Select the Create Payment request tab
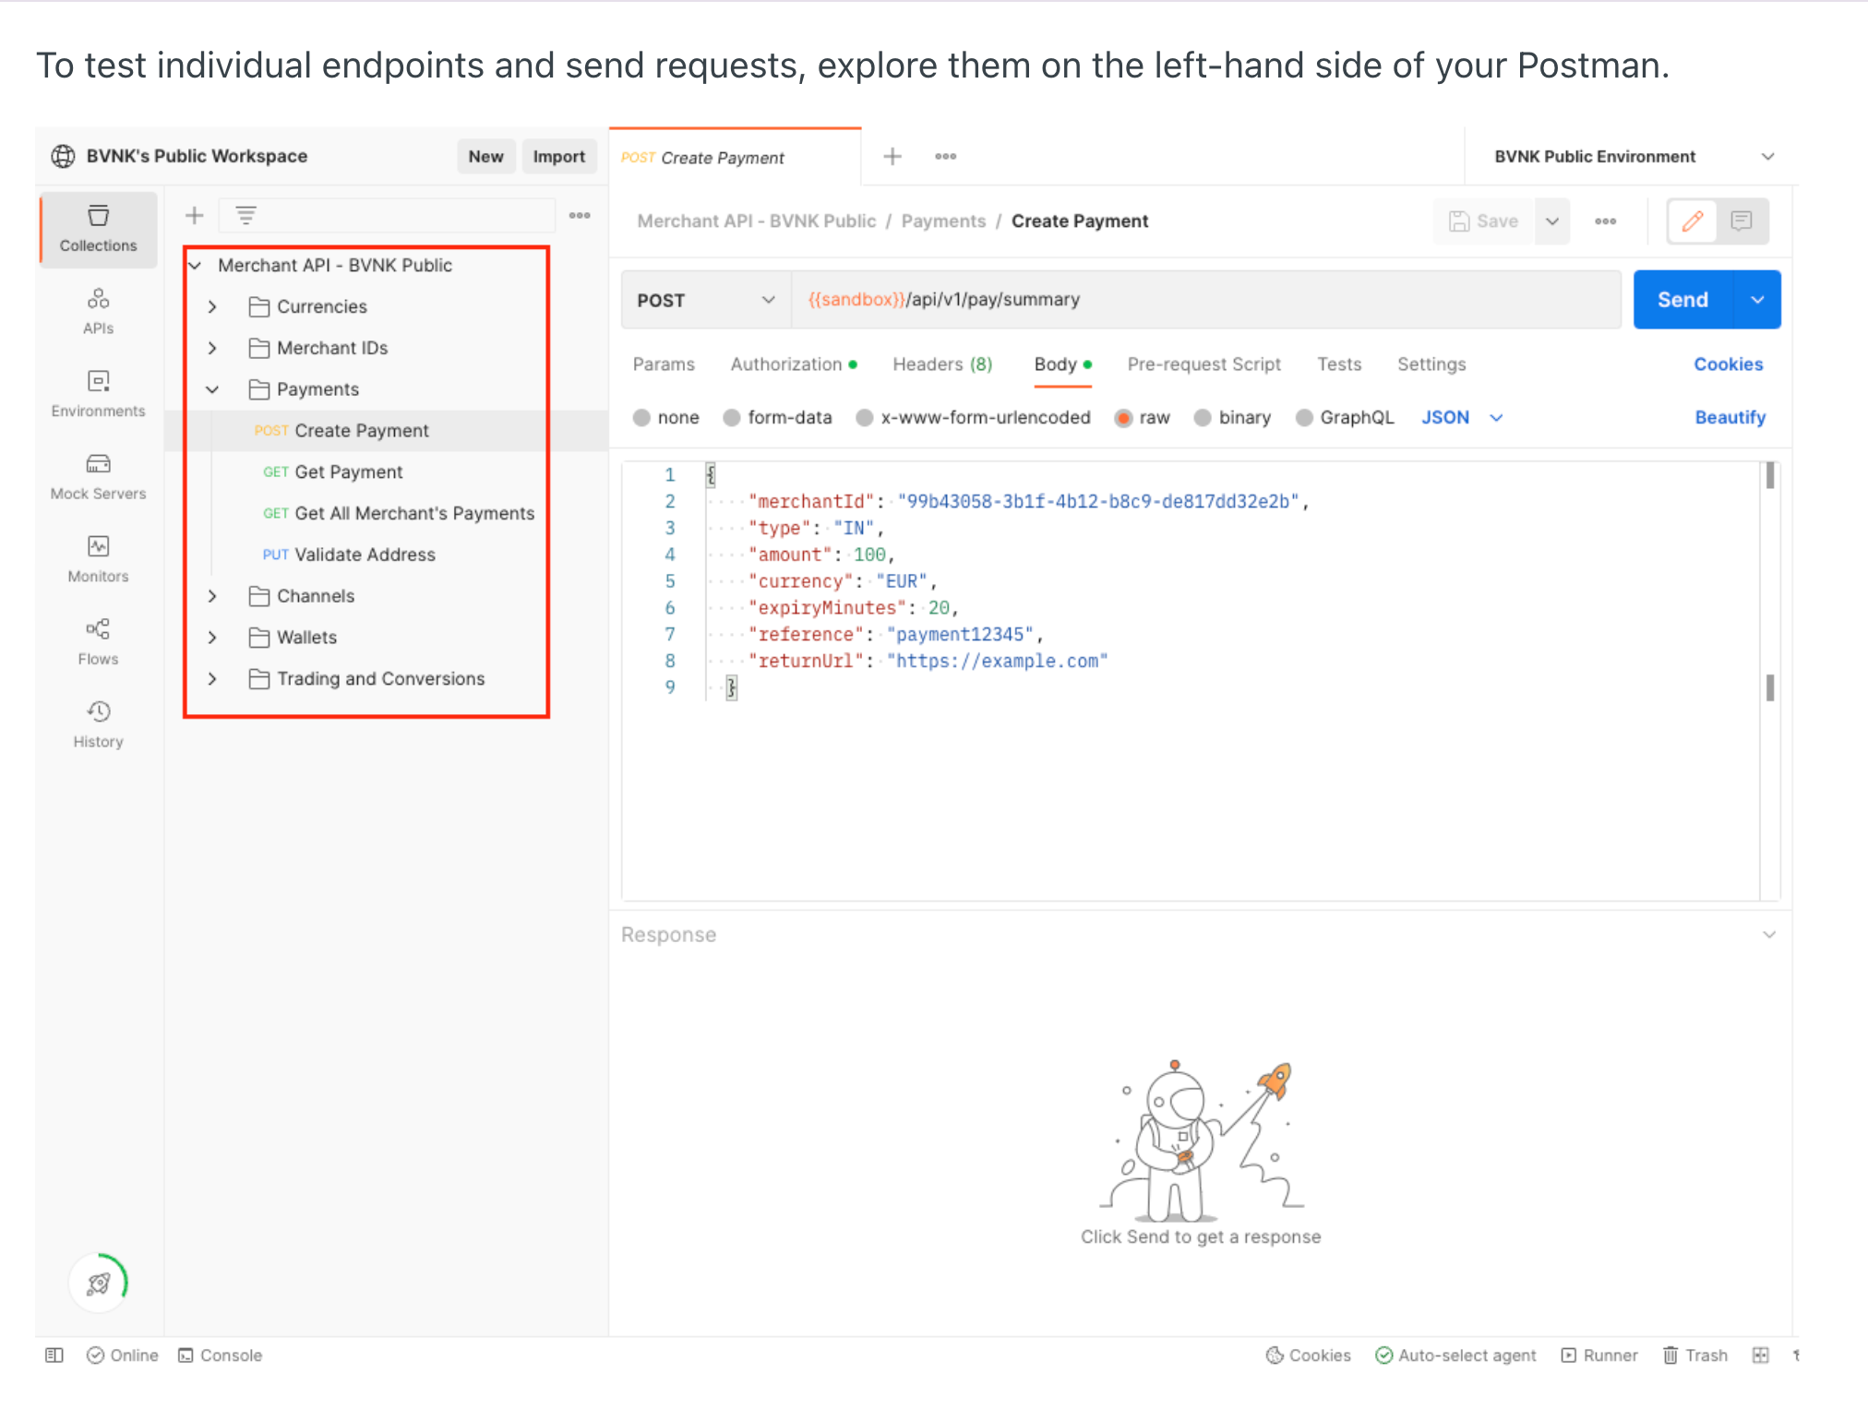The width and height of the screenshot is (1868, 1421). [735, 157]
